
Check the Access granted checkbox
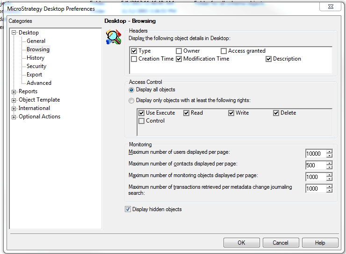(223, 51)
